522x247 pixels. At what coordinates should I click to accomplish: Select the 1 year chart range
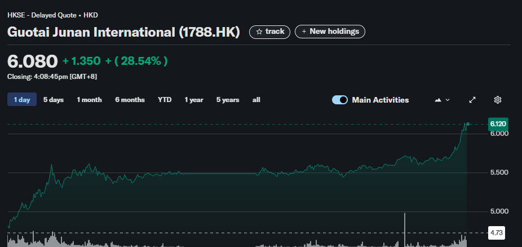tap(194, 100)
